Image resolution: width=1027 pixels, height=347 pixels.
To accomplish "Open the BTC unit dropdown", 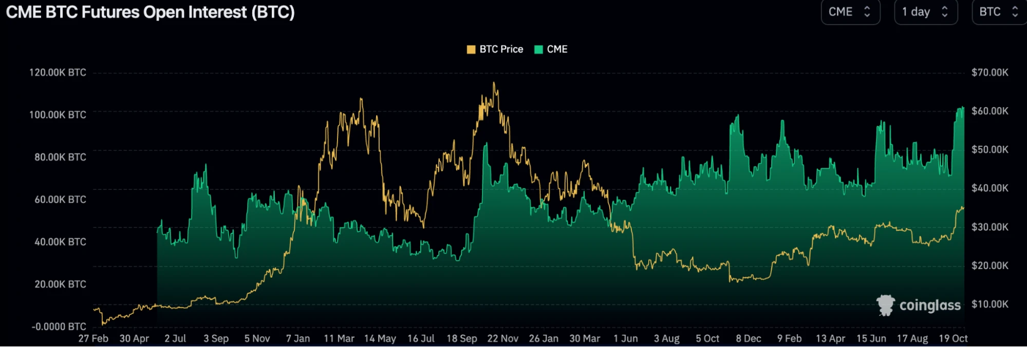I will point(999,12).
